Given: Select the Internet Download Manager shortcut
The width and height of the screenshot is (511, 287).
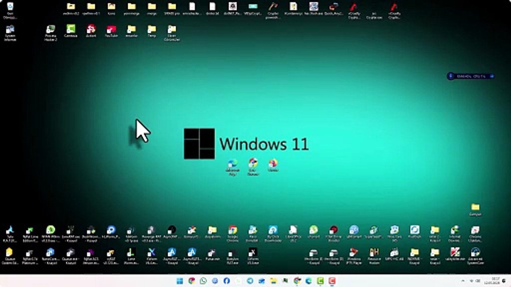Looking at the screenshot, I should pyautogui.click(x=455, y=234).
